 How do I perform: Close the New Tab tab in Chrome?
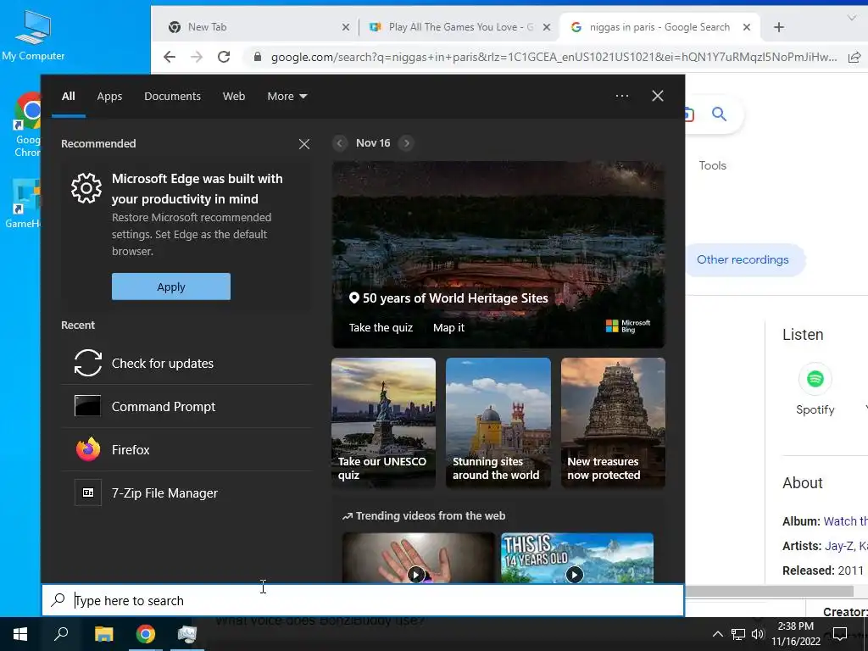click(346, 27)
